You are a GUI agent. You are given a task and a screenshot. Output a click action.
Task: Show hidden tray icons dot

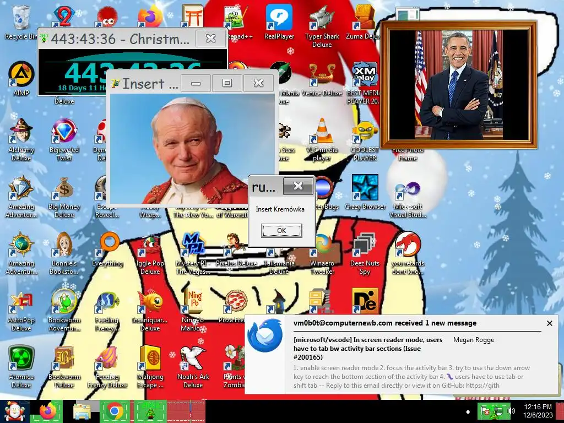[468, 412]
